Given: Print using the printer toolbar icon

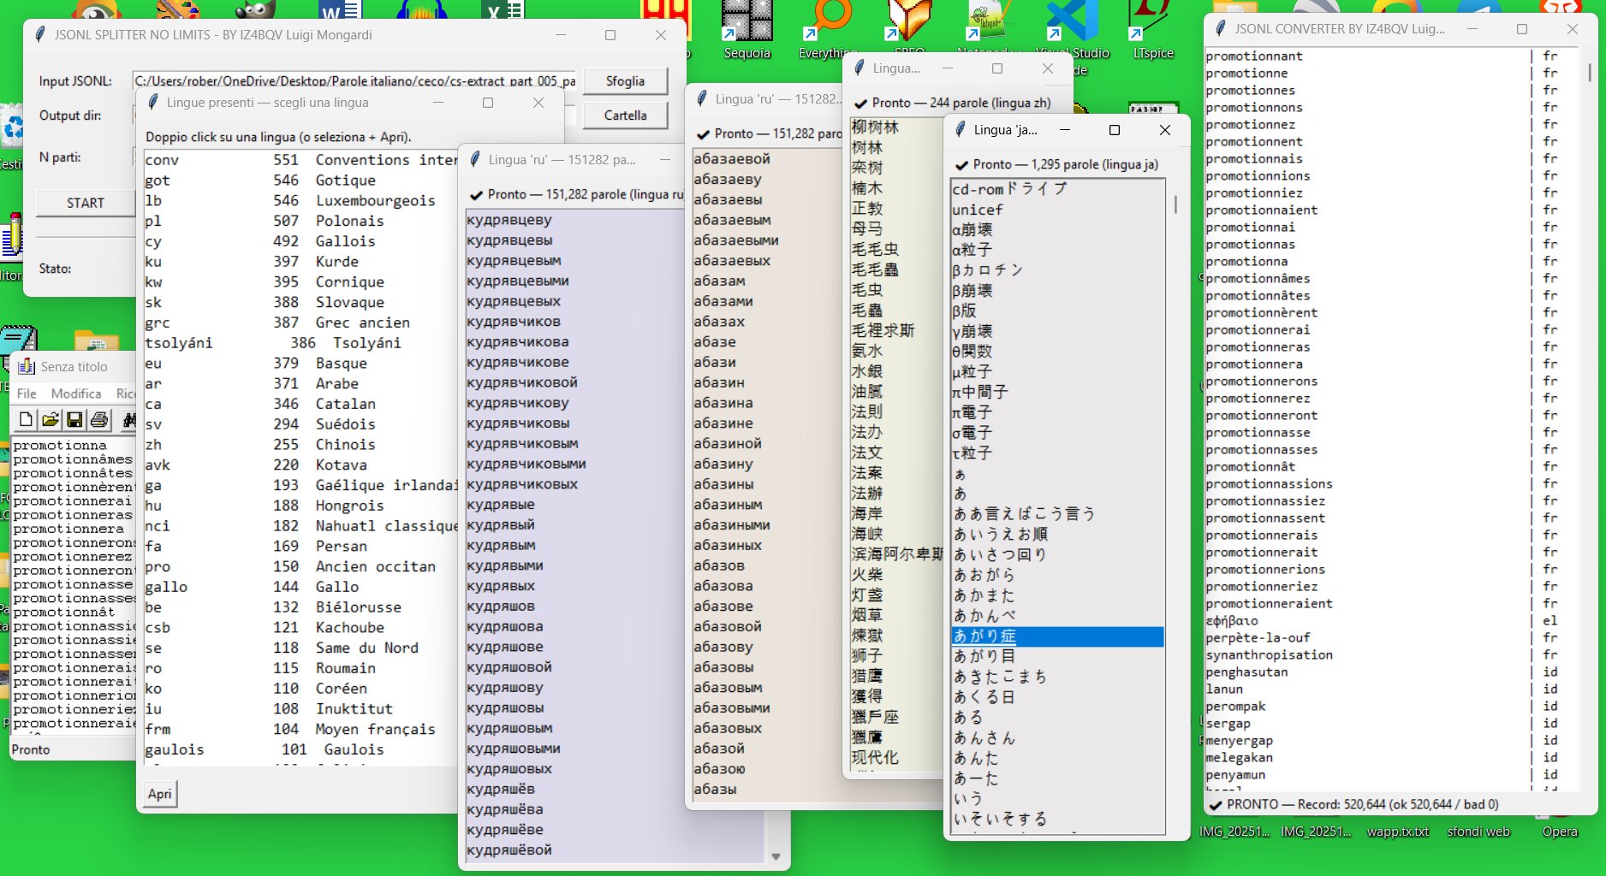Looking at the screenshot, I should [98, 420].
